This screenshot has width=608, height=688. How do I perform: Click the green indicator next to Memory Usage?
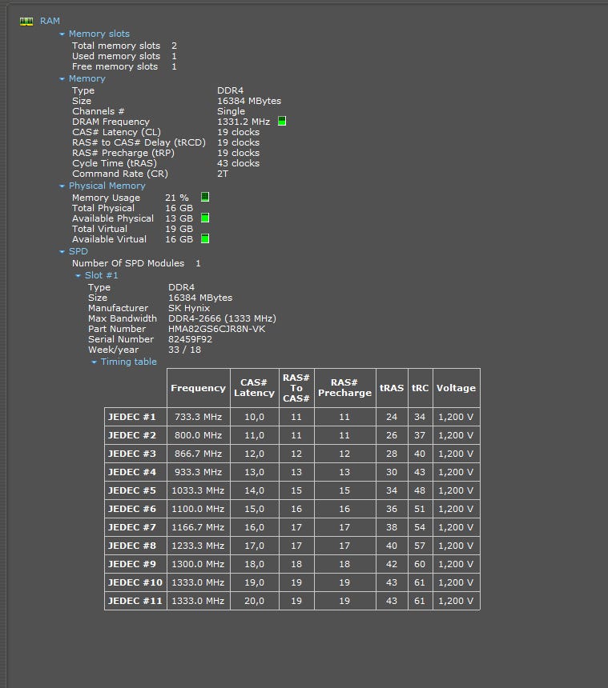205,197
